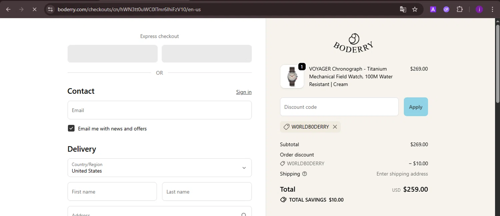Click the – $10.00 discount amount

coord(418,164)
